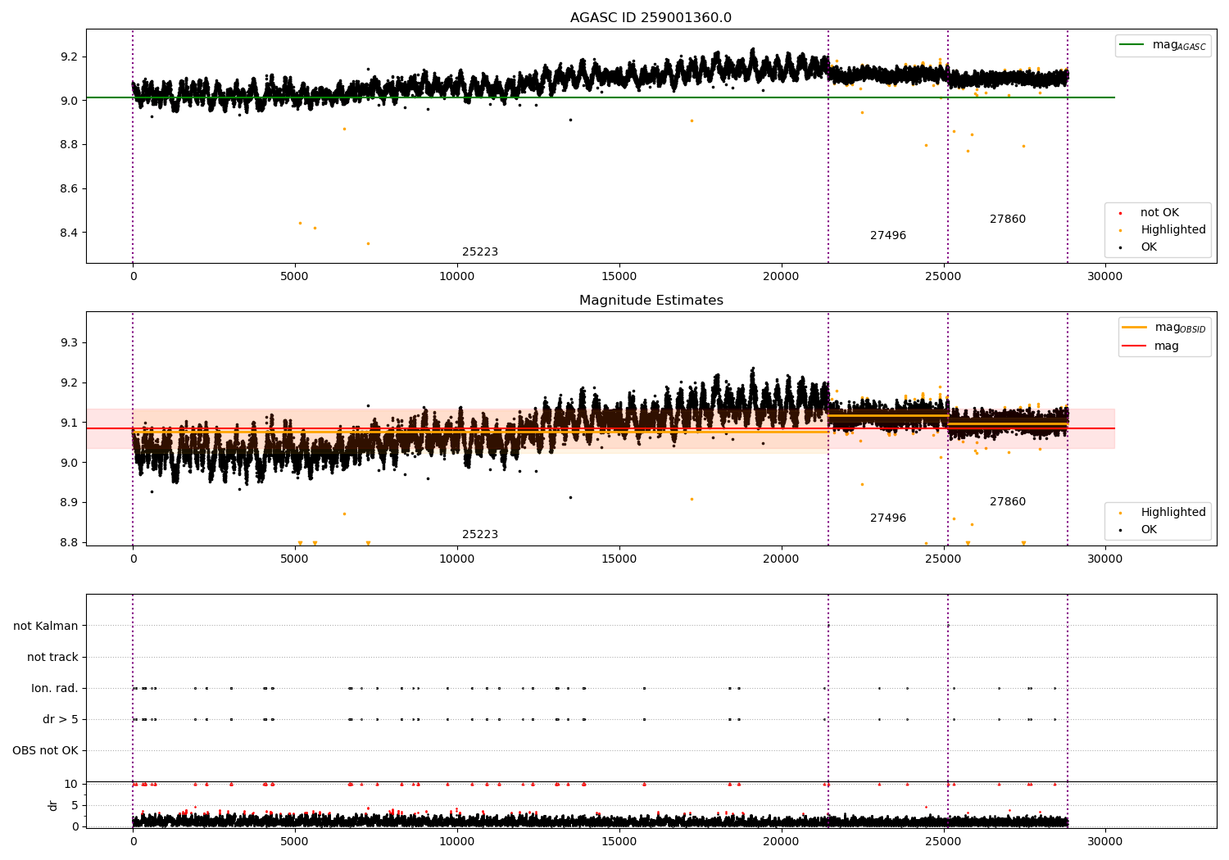
Task: Click the 'Magnitude Estimates' plot title
Action: coord(651,301)
